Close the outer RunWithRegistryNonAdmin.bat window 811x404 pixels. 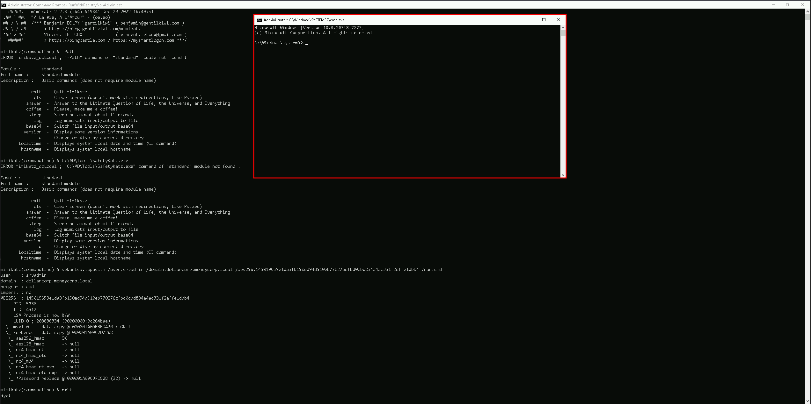(802, 4)
